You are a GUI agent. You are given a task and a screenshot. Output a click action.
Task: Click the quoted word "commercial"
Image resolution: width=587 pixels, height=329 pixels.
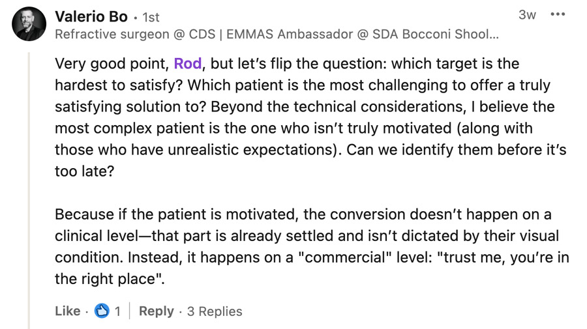pyautogui.click(x=345, y=257)
